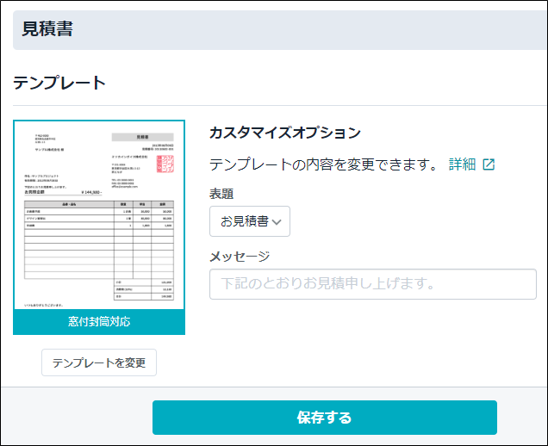548x446 pixels.
Task: Select the estimate template preview thumbnail
Action: [99, 215]
